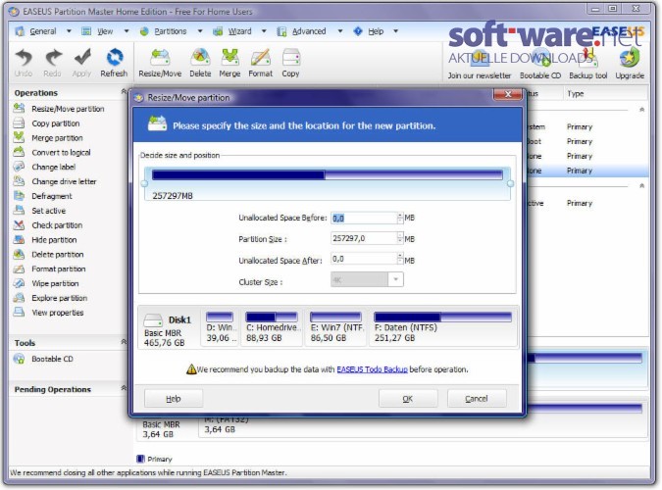Click the Partition Size input field
Viewport: 662px width, 490px height.
[364, 238]
